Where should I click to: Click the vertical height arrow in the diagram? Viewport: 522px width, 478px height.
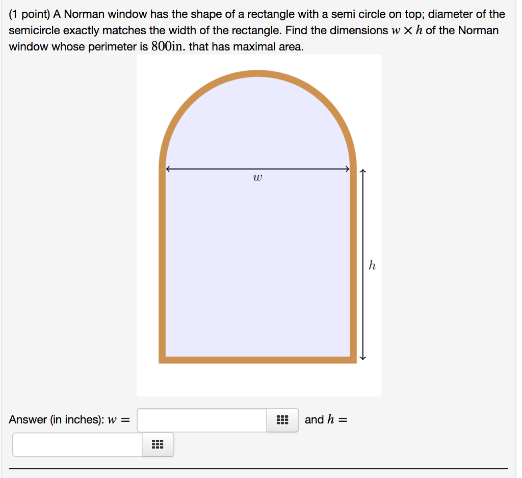pyautogui.click(x=362, y=265)
